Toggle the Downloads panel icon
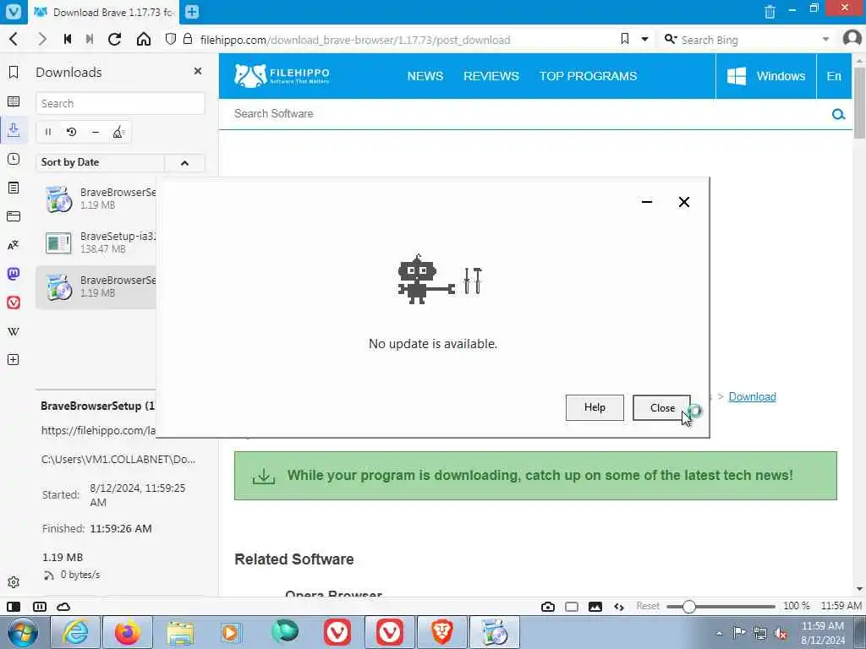The image size is (866, 649). (x=14, y=129)
